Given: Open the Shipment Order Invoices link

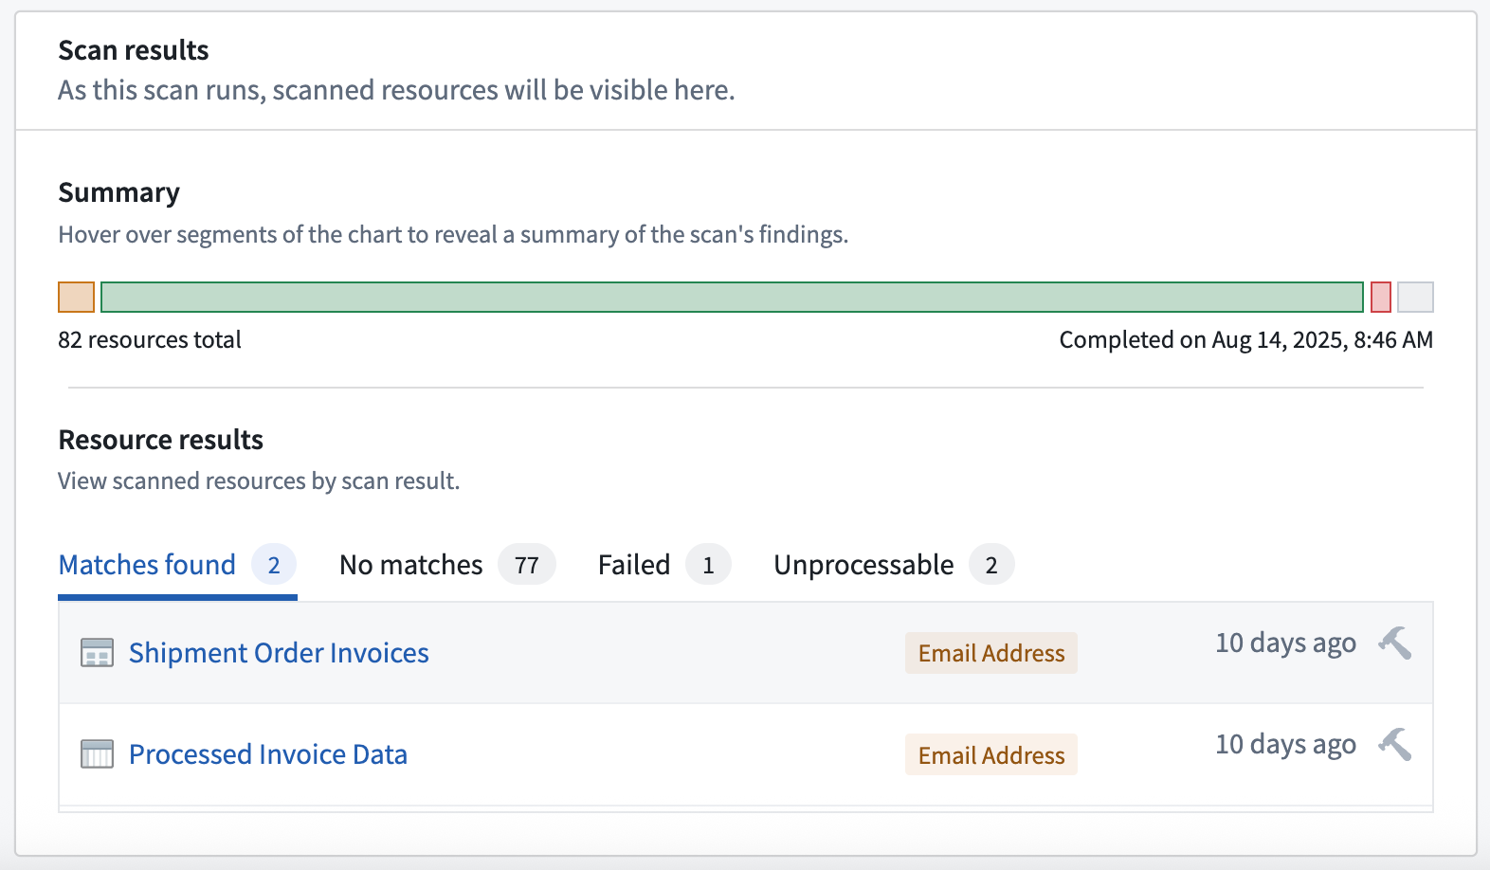Looking at the screenshot, I should [279, 653].
